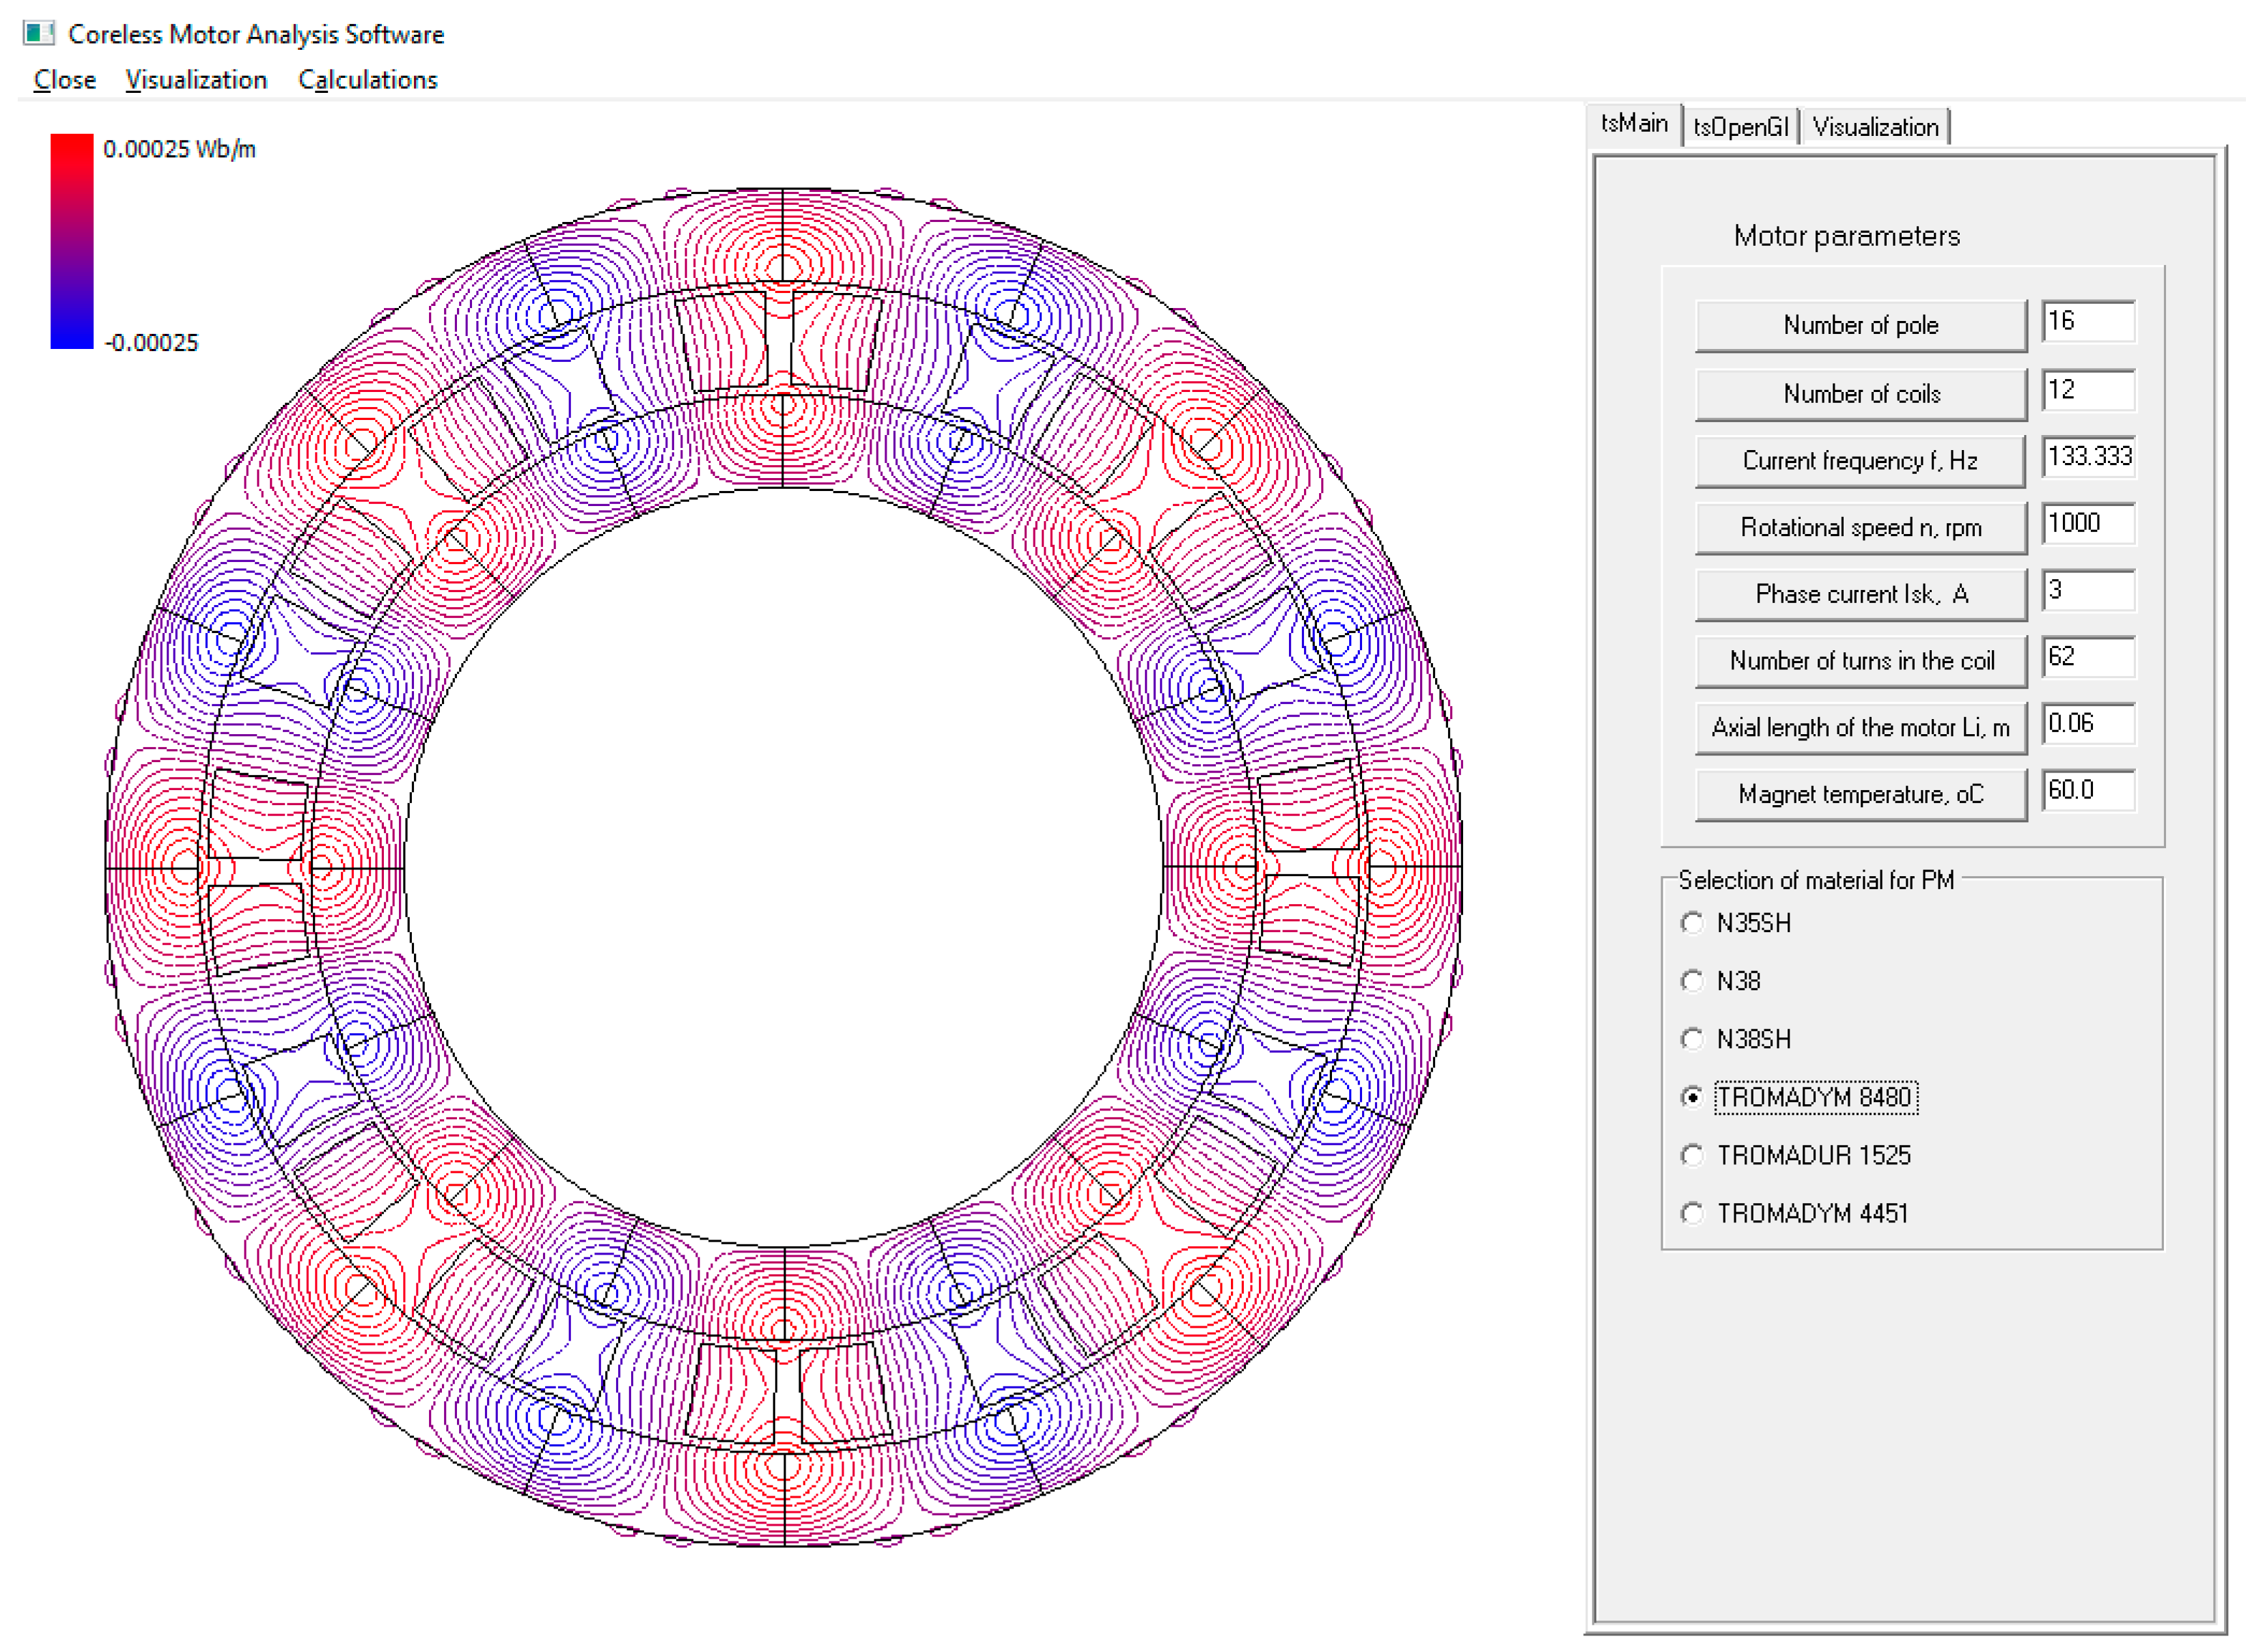
Task: Click the magnet temperature input field
Action: coord(2088,790)
